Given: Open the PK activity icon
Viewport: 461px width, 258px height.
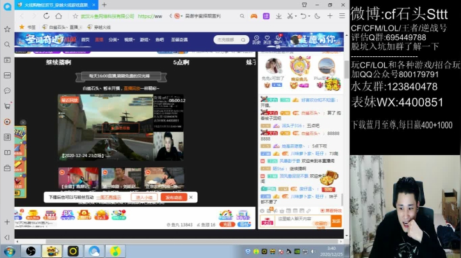Looking at the screenshot, I should click(x=67, y=215).
